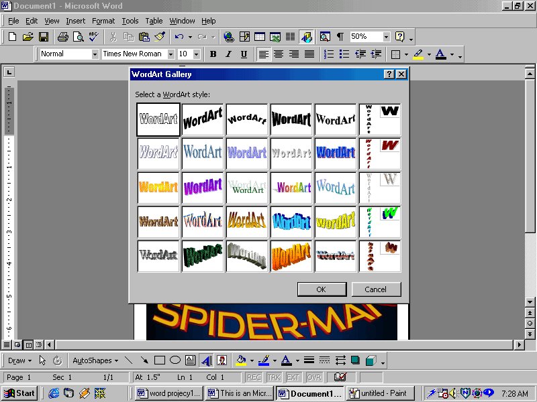Set Center paragraph alignment
The width and height of the screenshot is (537, 402).
(x=279, y=54)
